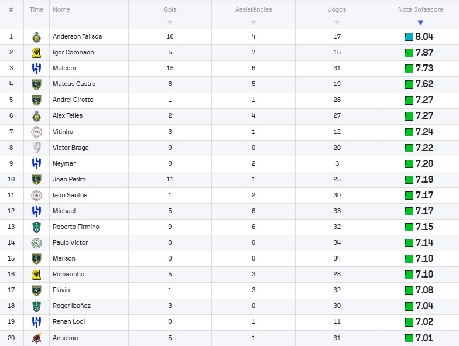Toggle the active Nota Sofascore sort arrow
The width and height of the screenshot is (459, 346).
420,22
